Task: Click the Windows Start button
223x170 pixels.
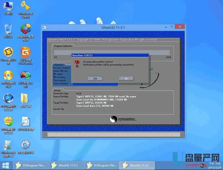Action: (6, 165)
